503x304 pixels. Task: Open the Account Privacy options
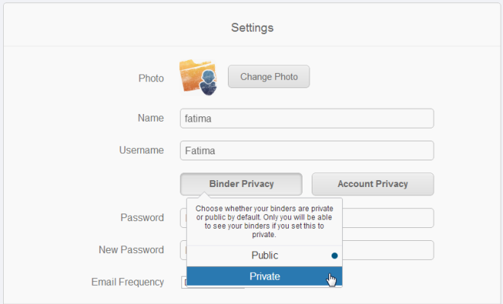373,184
